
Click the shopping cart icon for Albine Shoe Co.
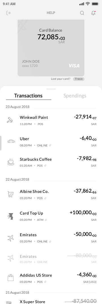coord(10,194)
